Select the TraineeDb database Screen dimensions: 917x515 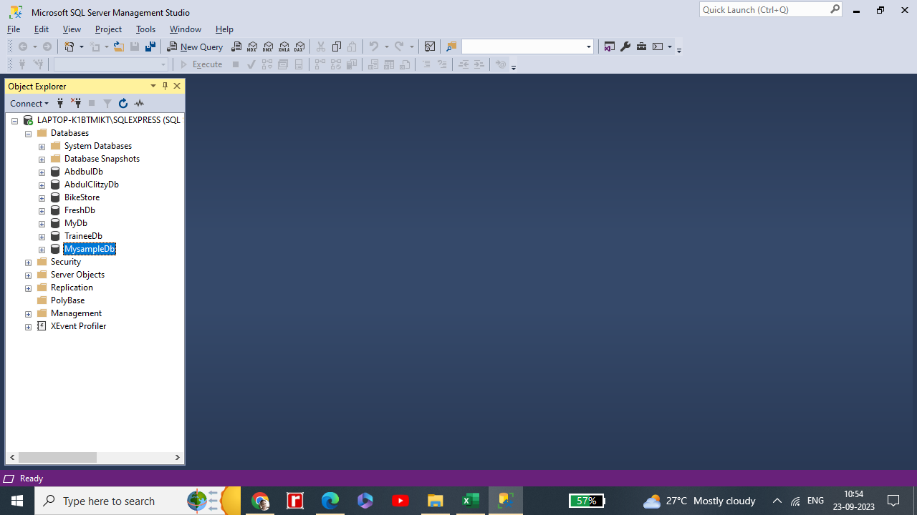(83, 236)
